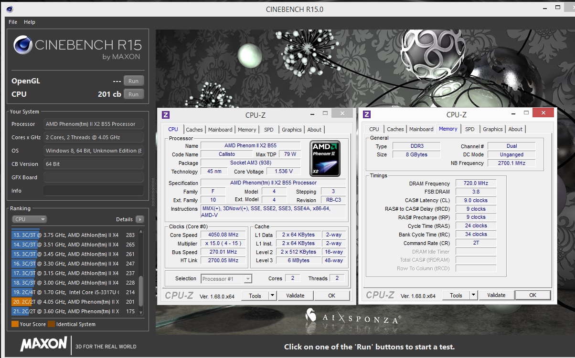
Task: Click the GFX Board field
Action: [x=94, y=177]
